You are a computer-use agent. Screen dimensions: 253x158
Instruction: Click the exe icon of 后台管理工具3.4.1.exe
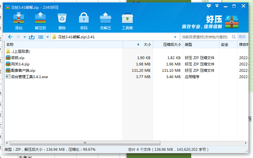(x=8, y=77)
